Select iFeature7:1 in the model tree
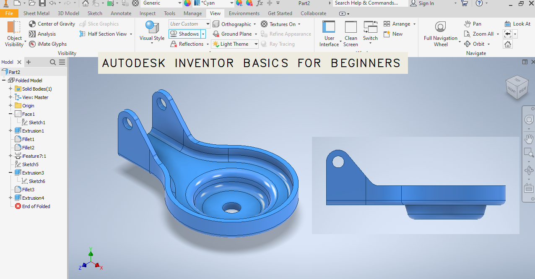 [x=31, y=156]
